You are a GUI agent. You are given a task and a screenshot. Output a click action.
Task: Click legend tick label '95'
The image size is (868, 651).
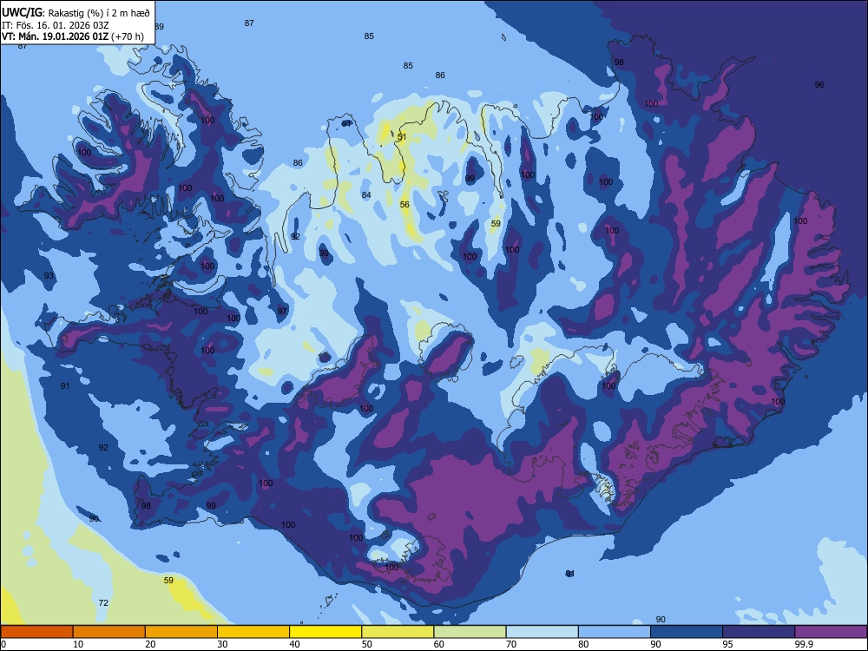(728, 644)
